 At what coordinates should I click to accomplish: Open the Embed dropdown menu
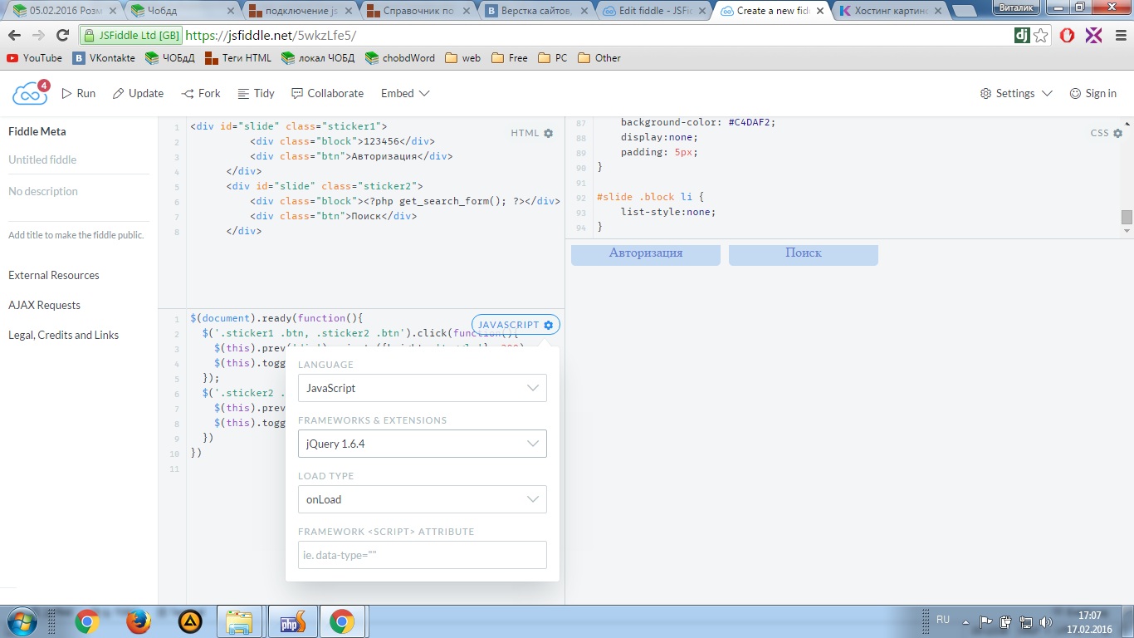click(x=405, y=94)
